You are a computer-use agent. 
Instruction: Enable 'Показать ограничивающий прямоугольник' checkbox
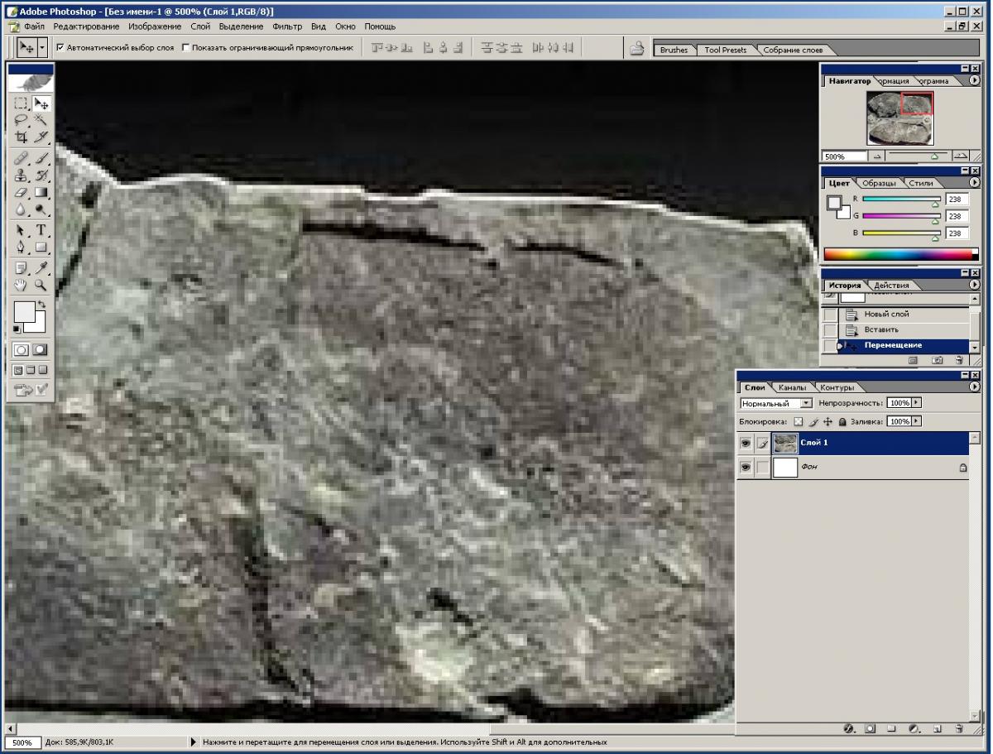pos(185,48)
